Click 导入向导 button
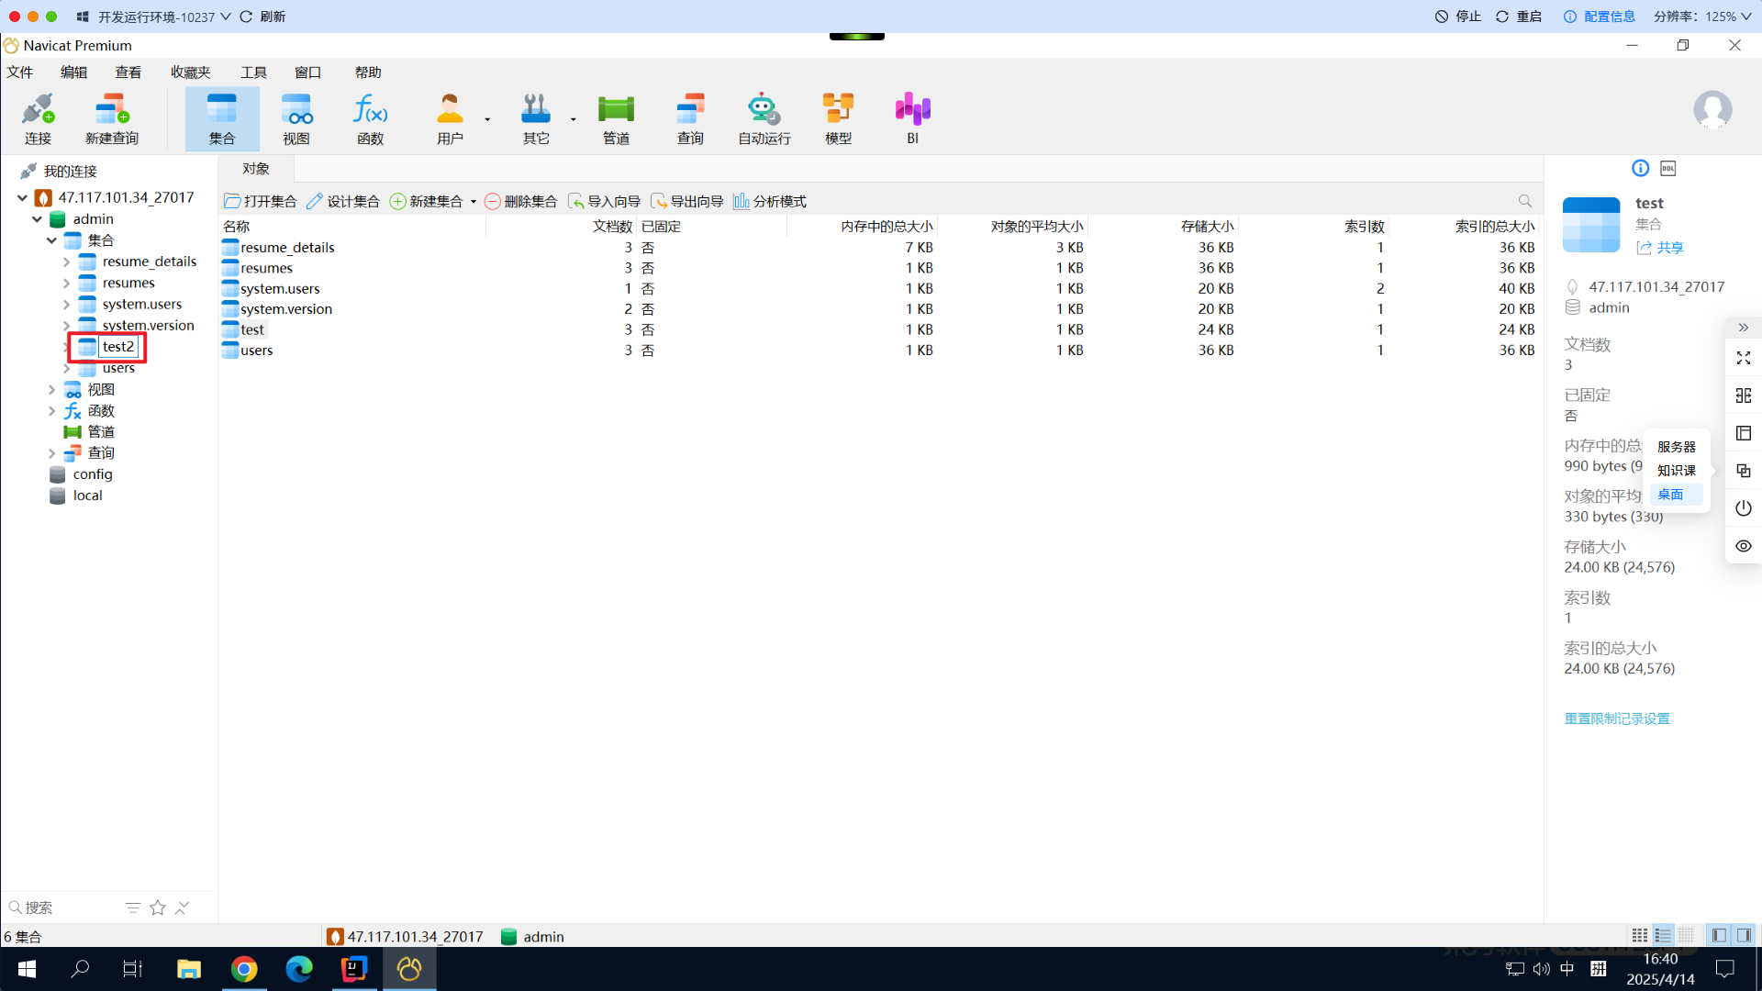The height and width of the screenshot is (991, 1762). coord(604,201)
